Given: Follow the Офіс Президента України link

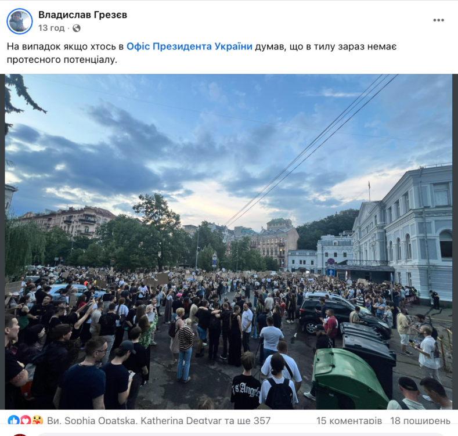Looking at the screenshot, I should tap(189, 46).
